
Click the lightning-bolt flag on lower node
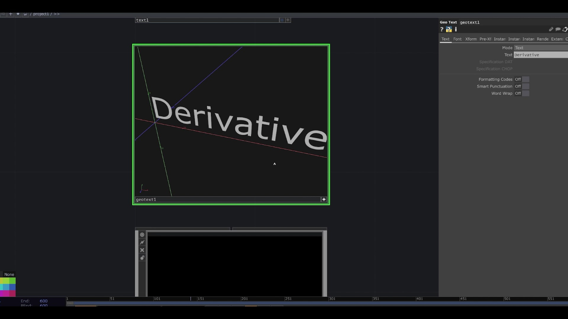click(142, 242)
